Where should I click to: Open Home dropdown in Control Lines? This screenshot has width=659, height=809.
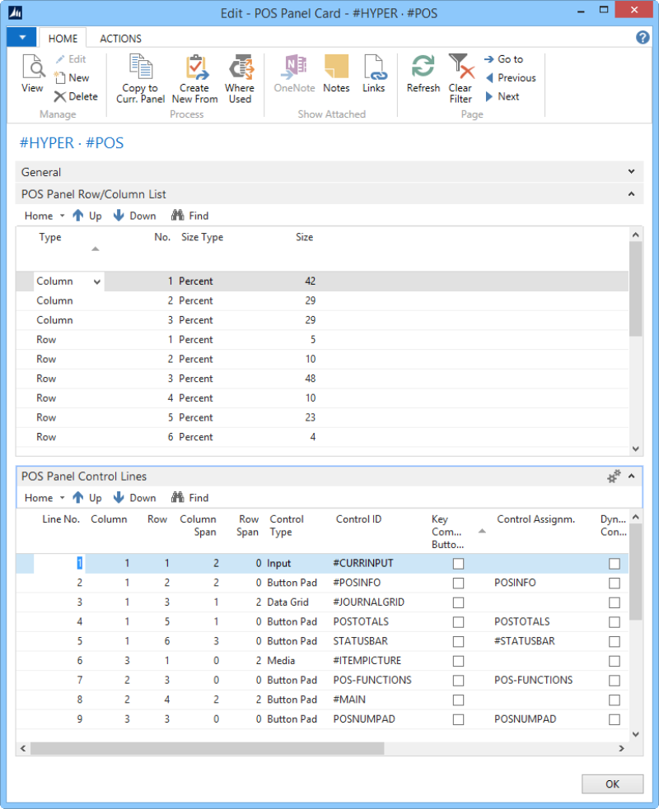[x=44, y=498]
